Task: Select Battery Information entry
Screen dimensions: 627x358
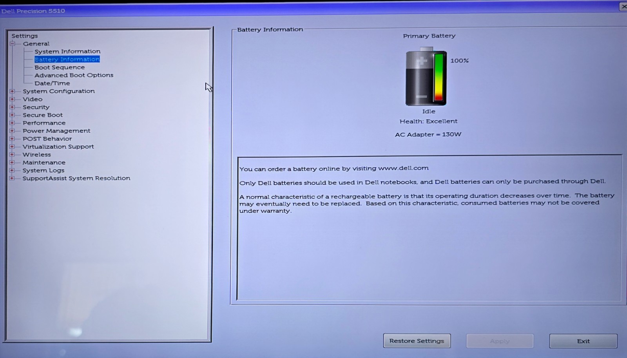Action: click(x=67, y=59)
